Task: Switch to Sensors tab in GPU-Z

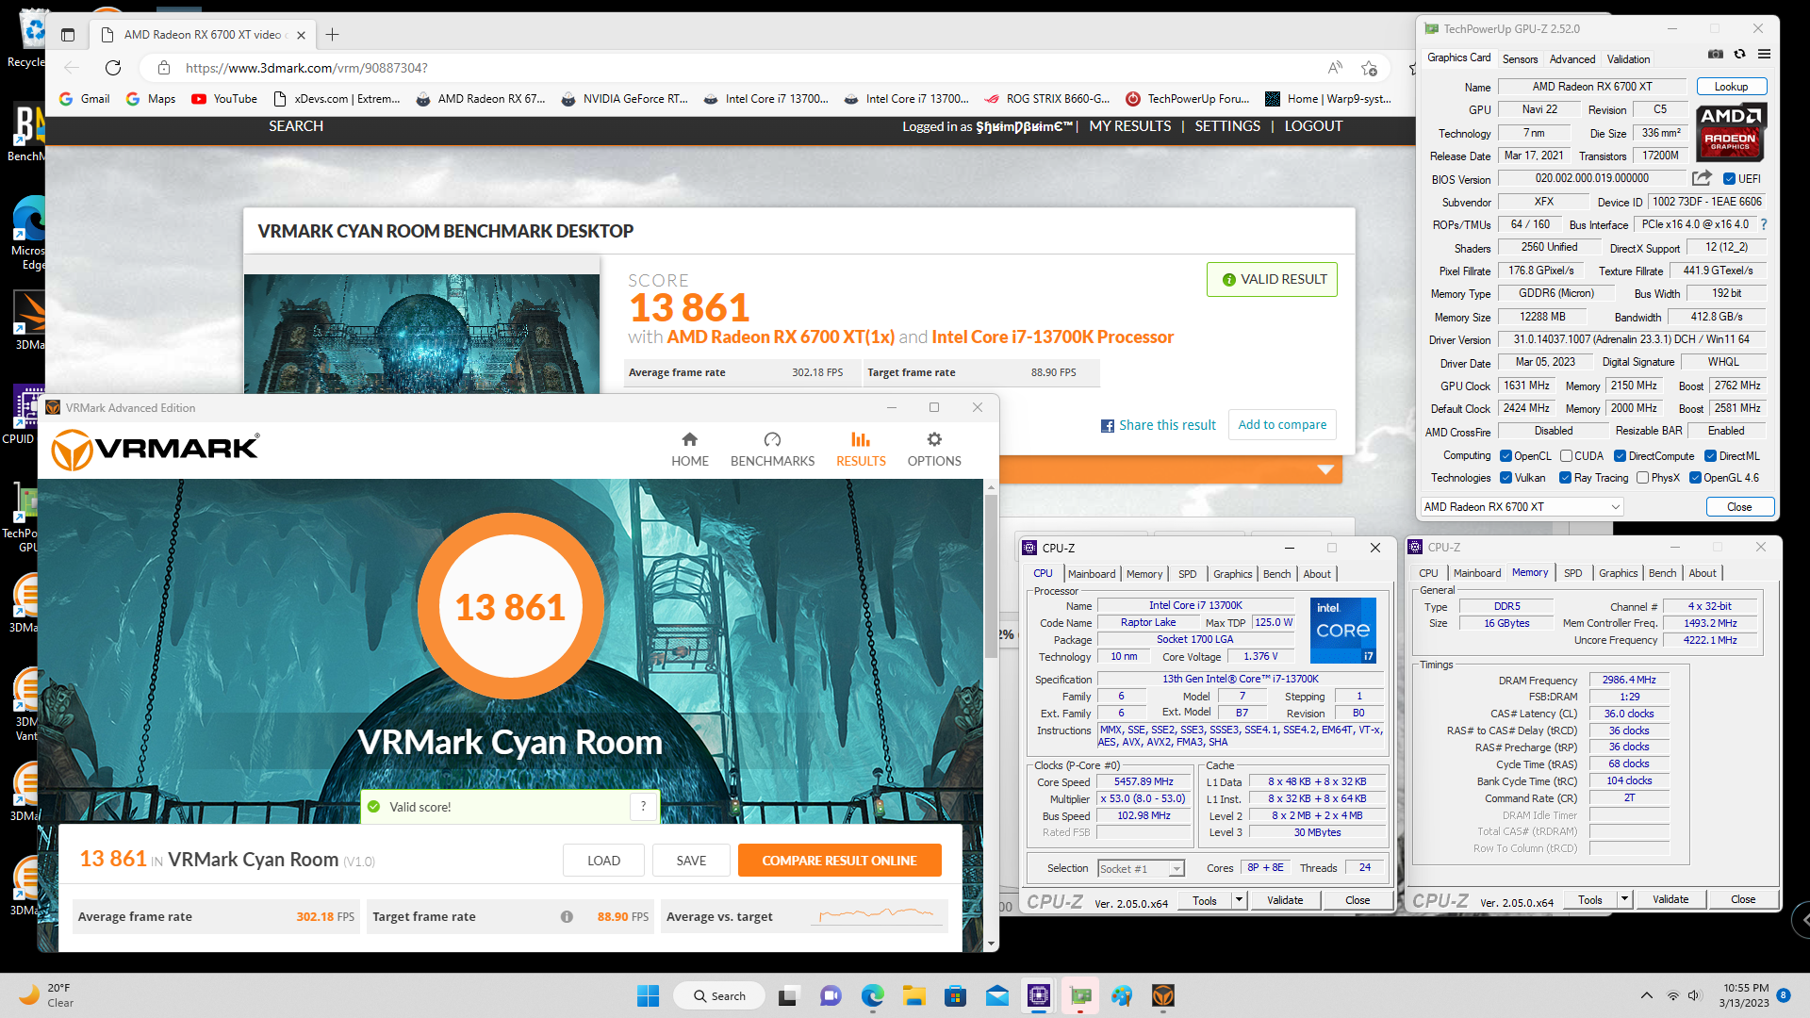Action: click(1520, 58)
